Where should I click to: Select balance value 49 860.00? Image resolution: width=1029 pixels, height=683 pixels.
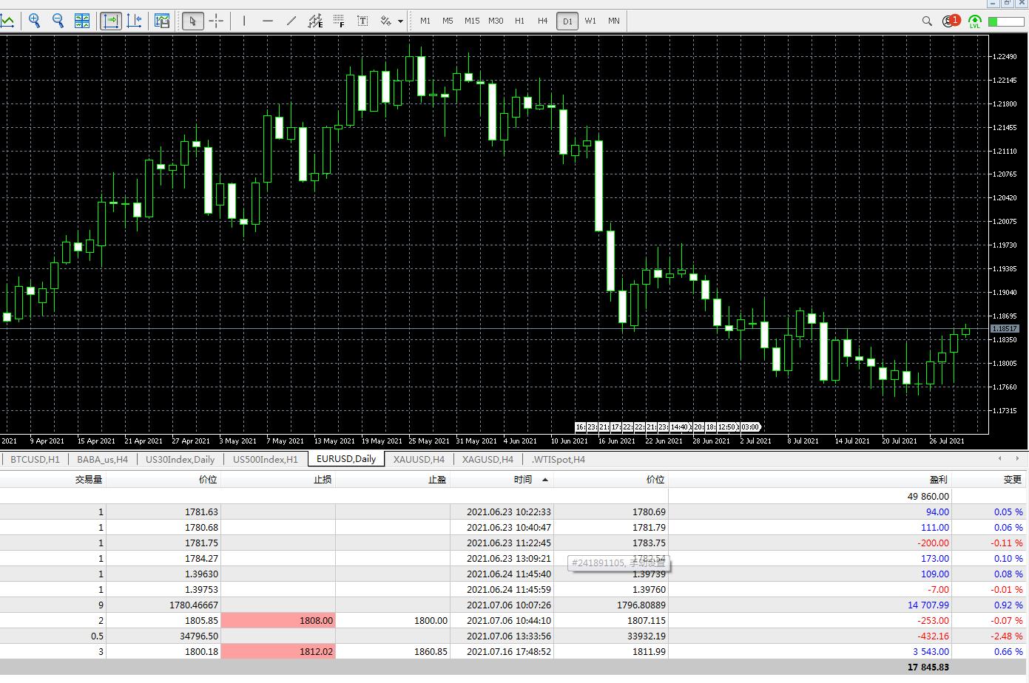pos(928,496)
